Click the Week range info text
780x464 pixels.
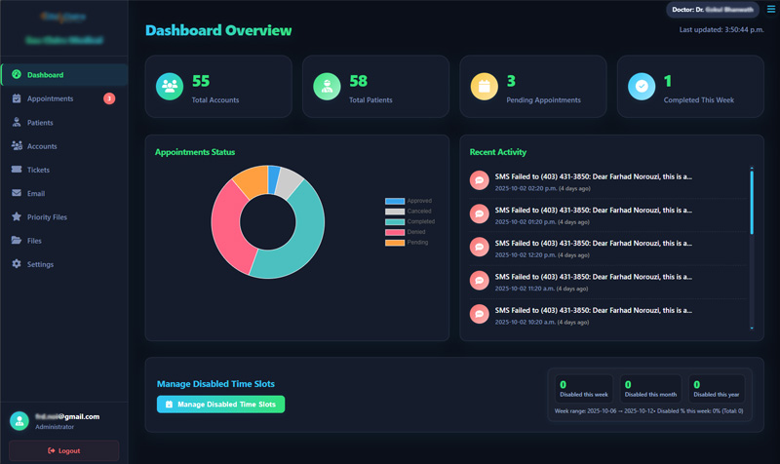(648, 410)
